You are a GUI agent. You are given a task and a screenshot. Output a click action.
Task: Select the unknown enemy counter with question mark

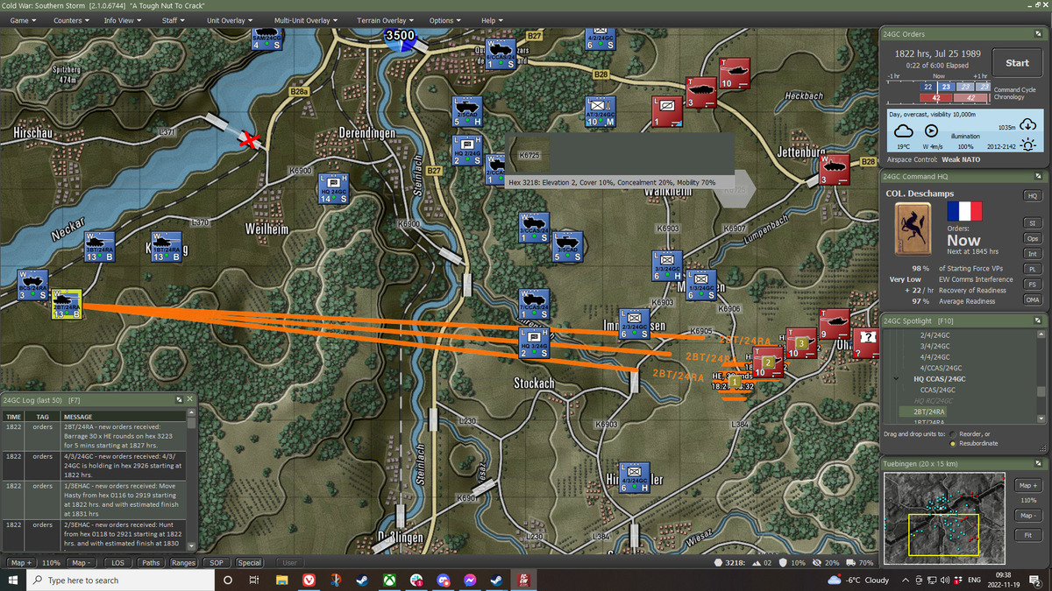[x=866, y=342]
